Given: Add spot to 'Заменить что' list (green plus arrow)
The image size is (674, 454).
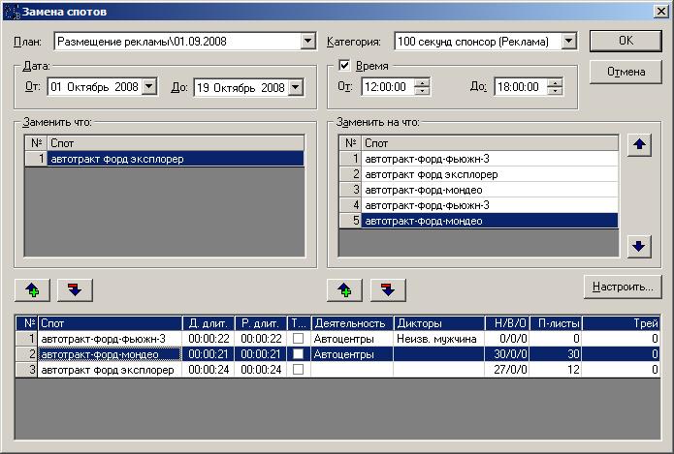Looking at the screenshot, I should click(x=33, y=290).
